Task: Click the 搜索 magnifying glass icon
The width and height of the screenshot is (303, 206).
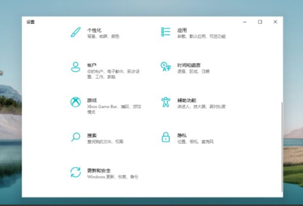Action: pyautogui.click(x=76, y=137)
